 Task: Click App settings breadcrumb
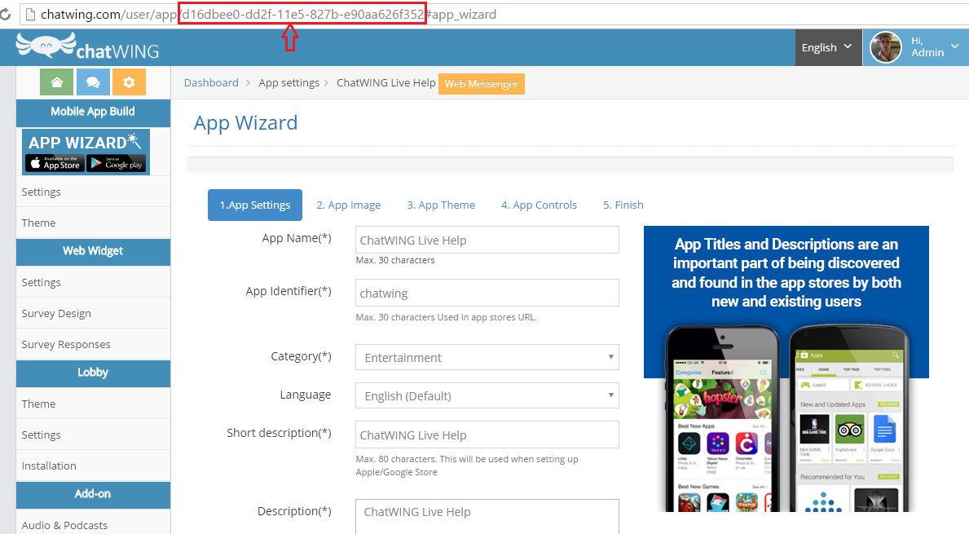tap(289, 83)
